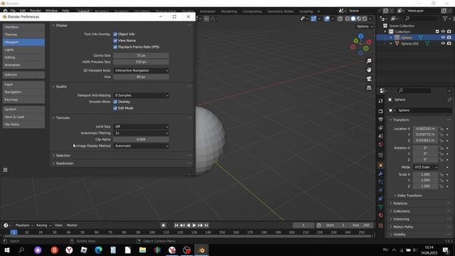Image resolution: width=455 pixels, height=256 pixels.
Task: Toggle Collection exclude checkbox in outliner
Action: click(437, 31)
